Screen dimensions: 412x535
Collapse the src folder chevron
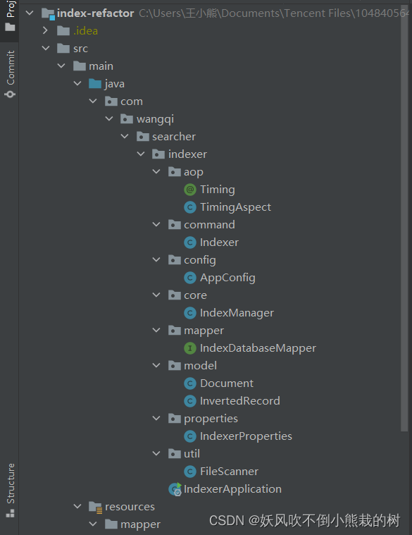pyautogui.click(x=46, y=49)
